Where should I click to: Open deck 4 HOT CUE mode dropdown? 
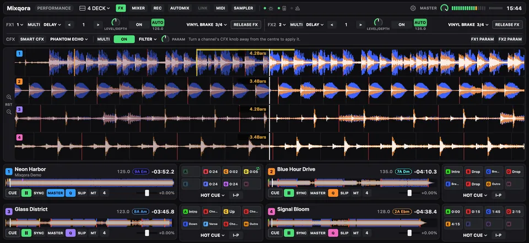(475, 235)
